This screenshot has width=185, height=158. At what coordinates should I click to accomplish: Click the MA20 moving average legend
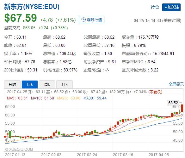tap(69, 98)
